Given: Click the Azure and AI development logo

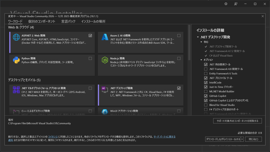Looking at the screenshot, I should coord(105,37).
